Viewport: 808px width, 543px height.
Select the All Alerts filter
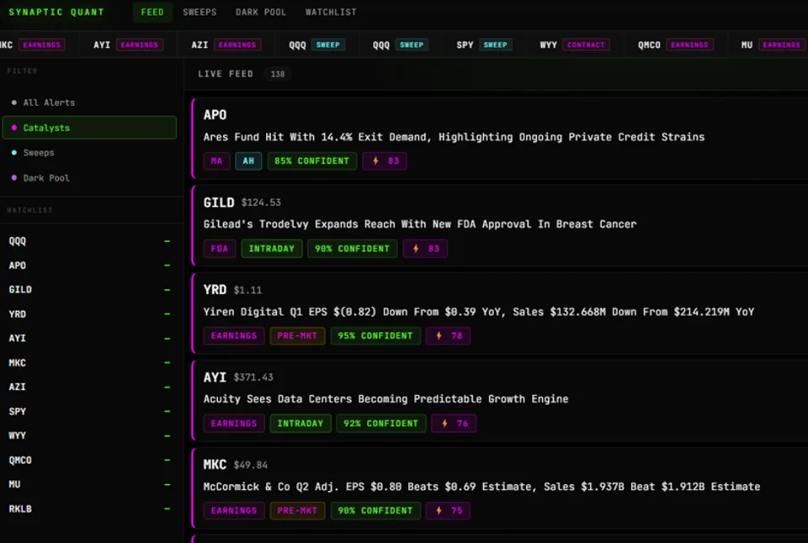click(x=89, y=103)
